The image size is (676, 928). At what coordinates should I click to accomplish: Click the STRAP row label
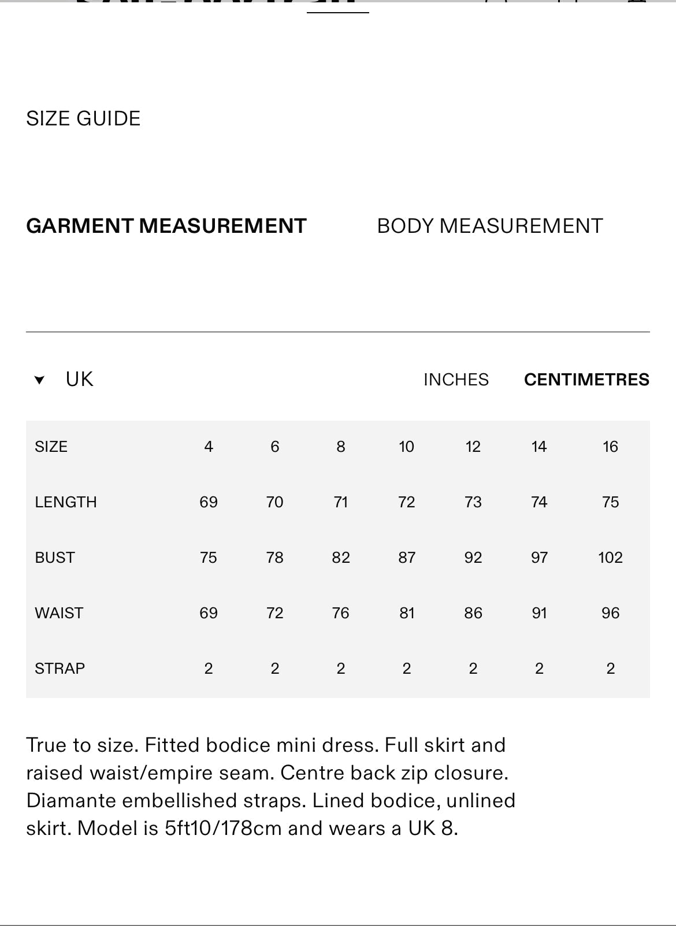pos(60,669)
